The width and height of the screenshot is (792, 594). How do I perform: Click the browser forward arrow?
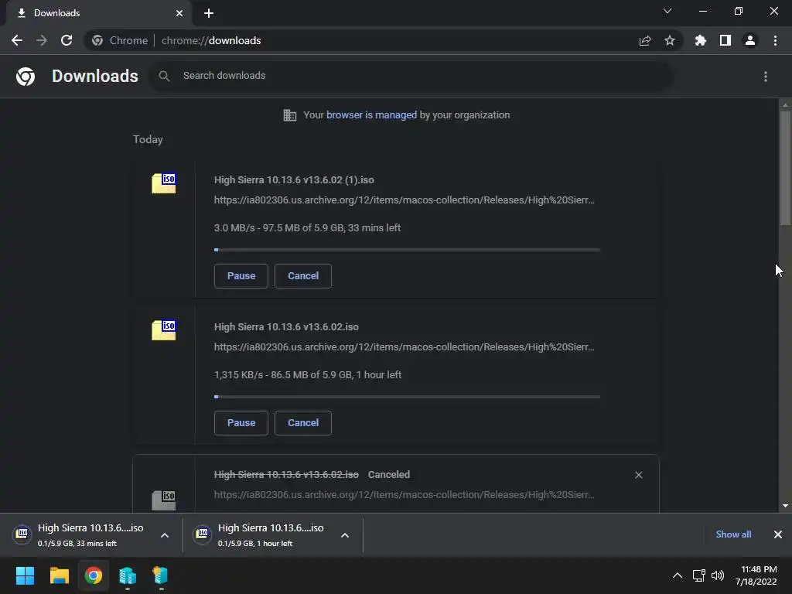point(42,40)
